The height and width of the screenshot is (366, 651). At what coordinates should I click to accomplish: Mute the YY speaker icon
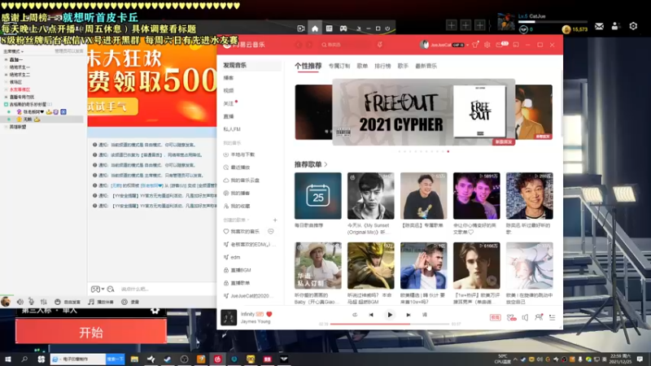(x=20, y=302)
